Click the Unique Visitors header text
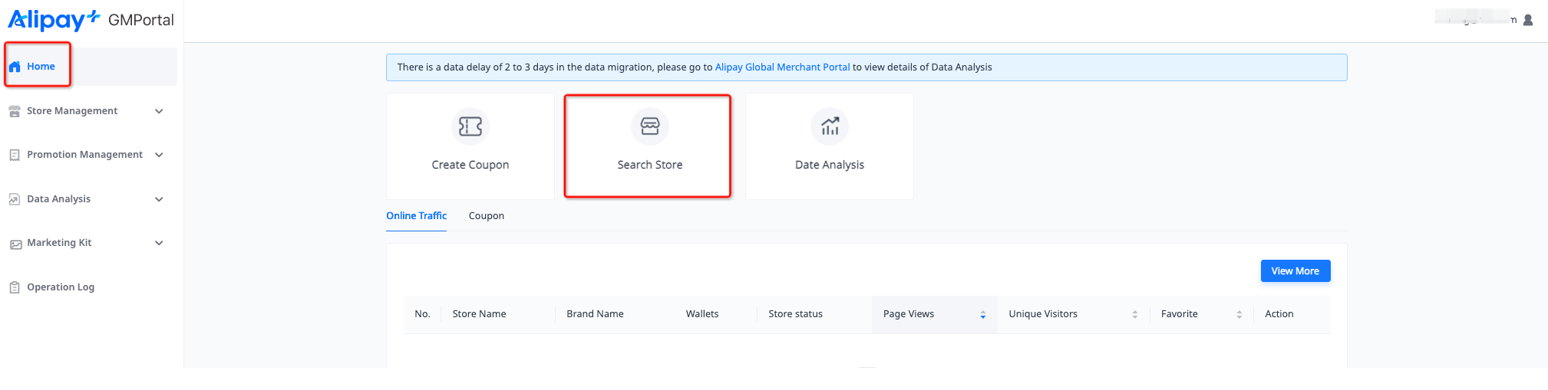The image size is (1548, 390). tap(1043, 314)
